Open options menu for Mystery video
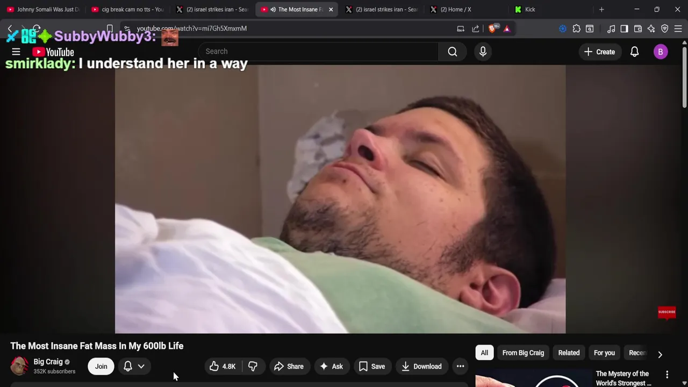The width and height of the screenshot is (688, 387). [x=667, y=374]
